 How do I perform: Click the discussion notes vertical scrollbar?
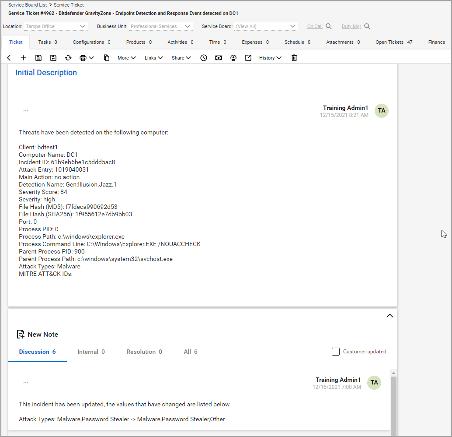point(393,403)
